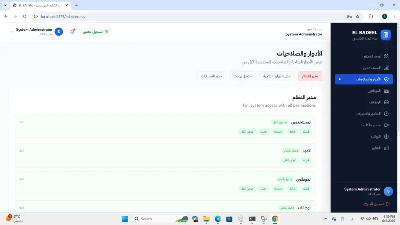Open the volume control in system tray
The height and width of the screenshot is (225, 400).
(x=368, y=219)
